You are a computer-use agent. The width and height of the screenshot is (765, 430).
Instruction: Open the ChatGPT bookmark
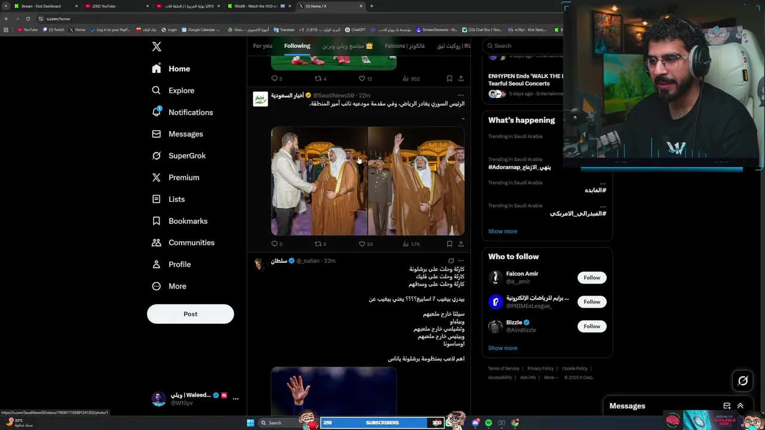(355, 30)
